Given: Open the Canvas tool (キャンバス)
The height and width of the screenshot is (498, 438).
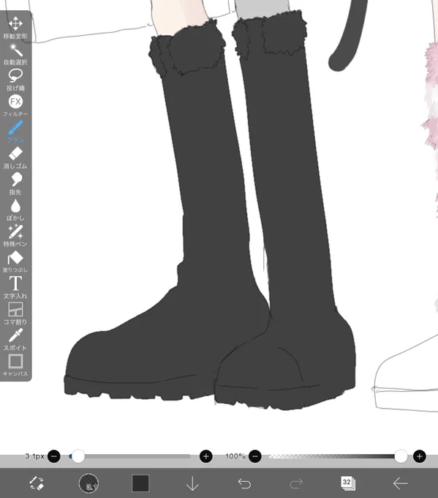Looking at the screenshot, I should pyautogui.click(x=15, y=365).
